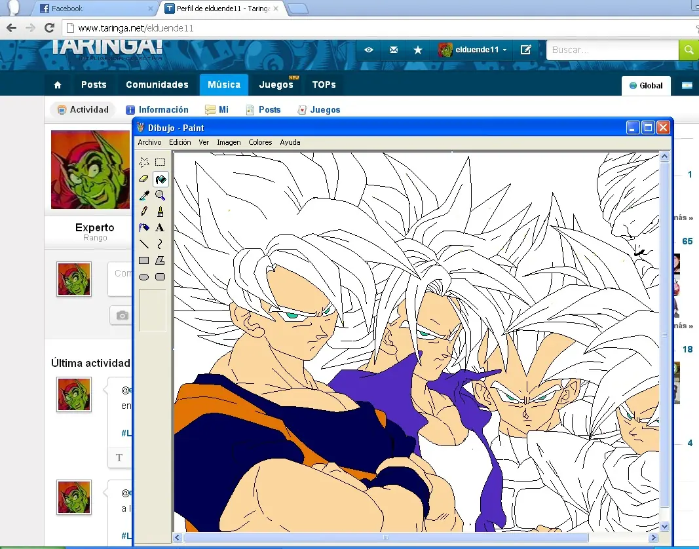Select the Airbrush tool in Paint
This screenshot has width=699, height=549.
(x=143, y=228)
